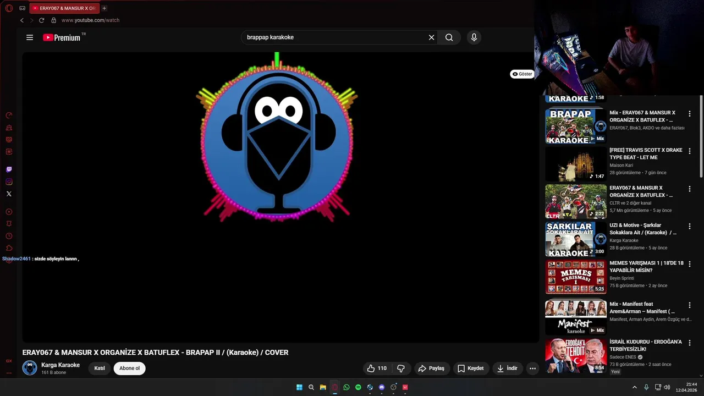Open options for Mix ERAY067 recommendation
This screenshot has height=396, width=704.
point(690,113)
